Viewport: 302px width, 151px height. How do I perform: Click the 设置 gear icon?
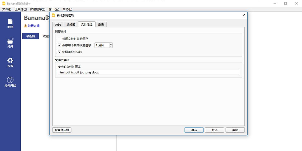click(10, 61)
